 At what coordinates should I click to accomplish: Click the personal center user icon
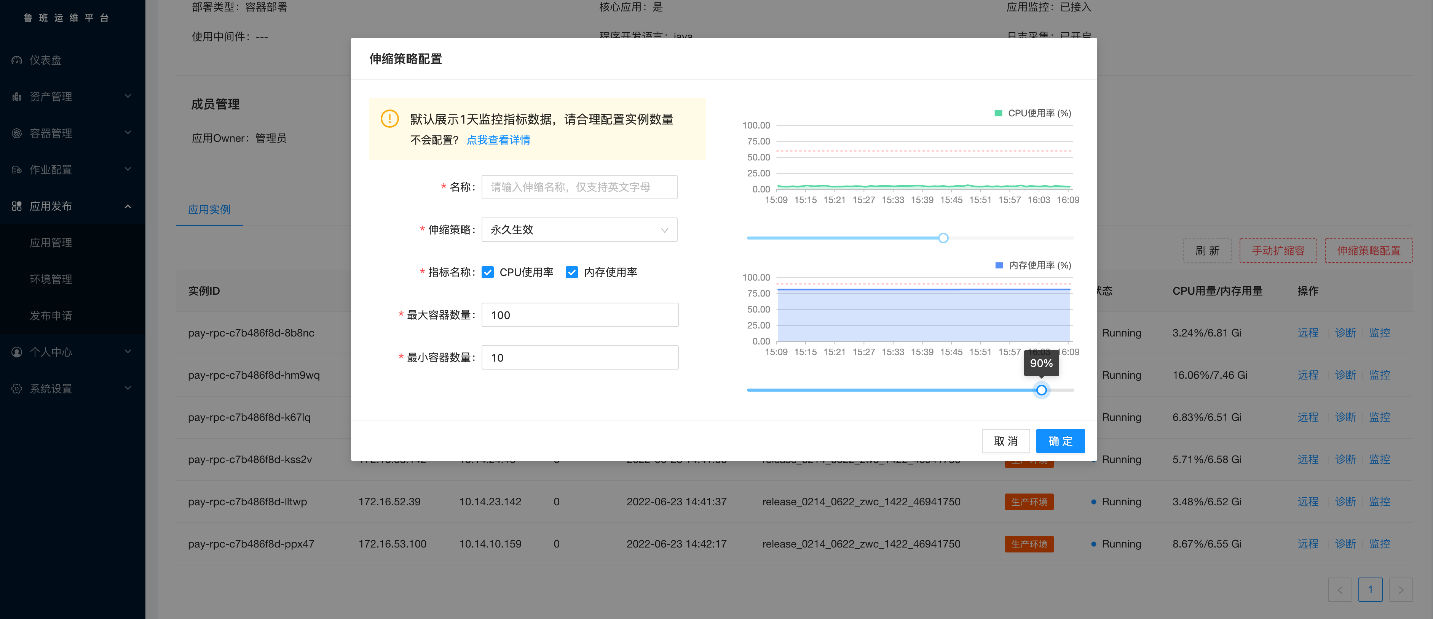(x=17, y=352)
